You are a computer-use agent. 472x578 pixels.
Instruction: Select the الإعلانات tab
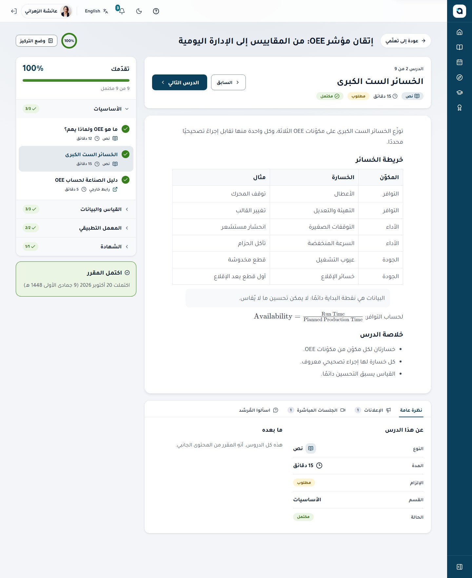[x=373, y=410]
